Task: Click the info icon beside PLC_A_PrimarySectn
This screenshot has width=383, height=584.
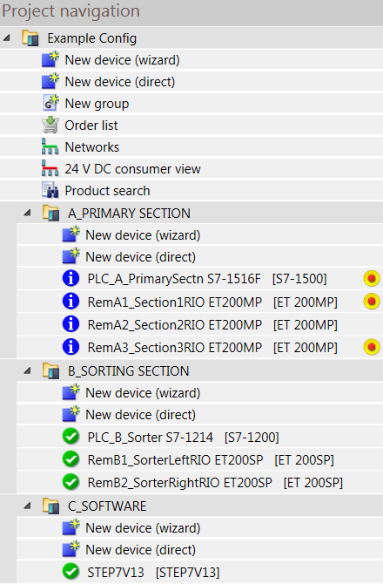Action: pos(71,278)
